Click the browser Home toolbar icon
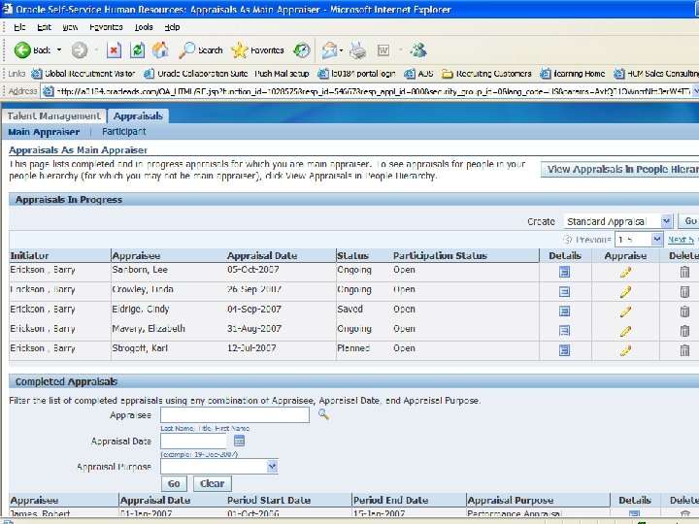The width and height of the screenshot is (699, 524). [161, 50]
